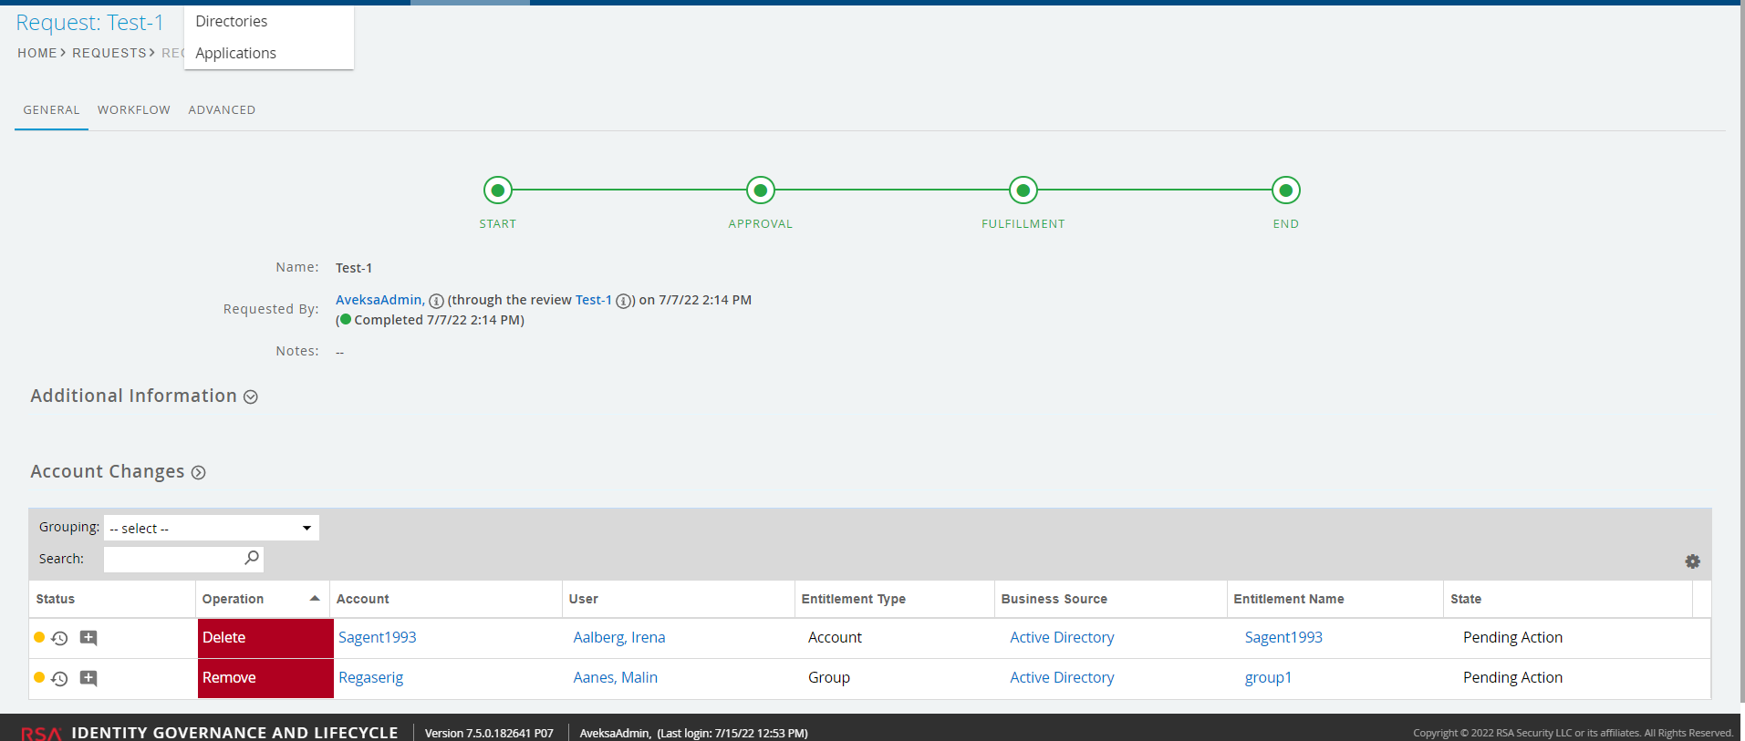Sort table by Operation column header
Screen dimensions: 1745x741
click(234, 599)
